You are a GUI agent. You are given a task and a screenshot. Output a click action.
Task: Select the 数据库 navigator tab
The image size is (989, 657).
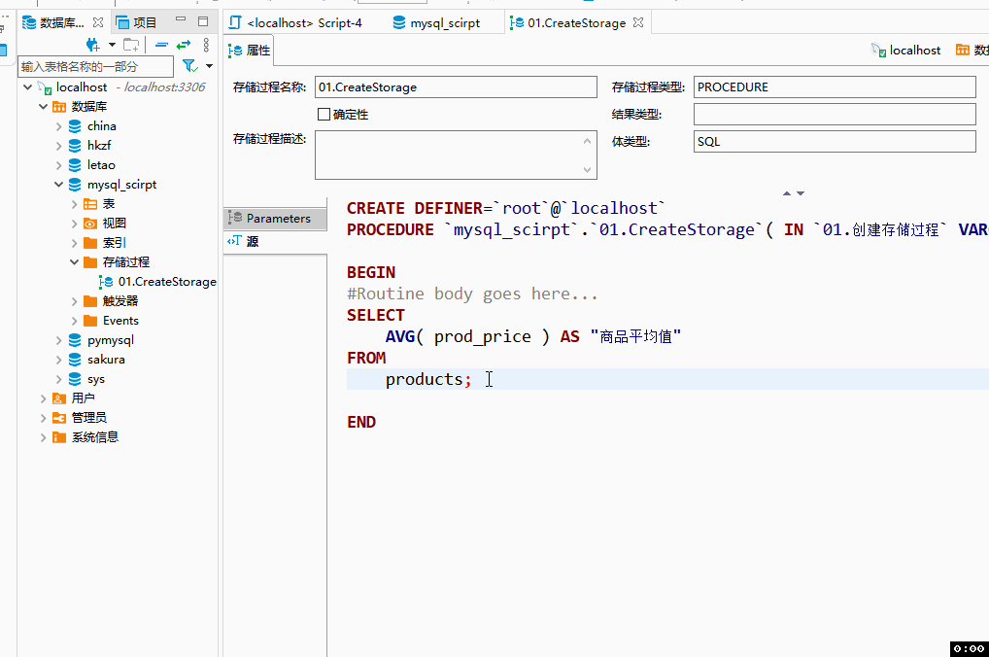[54, 22]
